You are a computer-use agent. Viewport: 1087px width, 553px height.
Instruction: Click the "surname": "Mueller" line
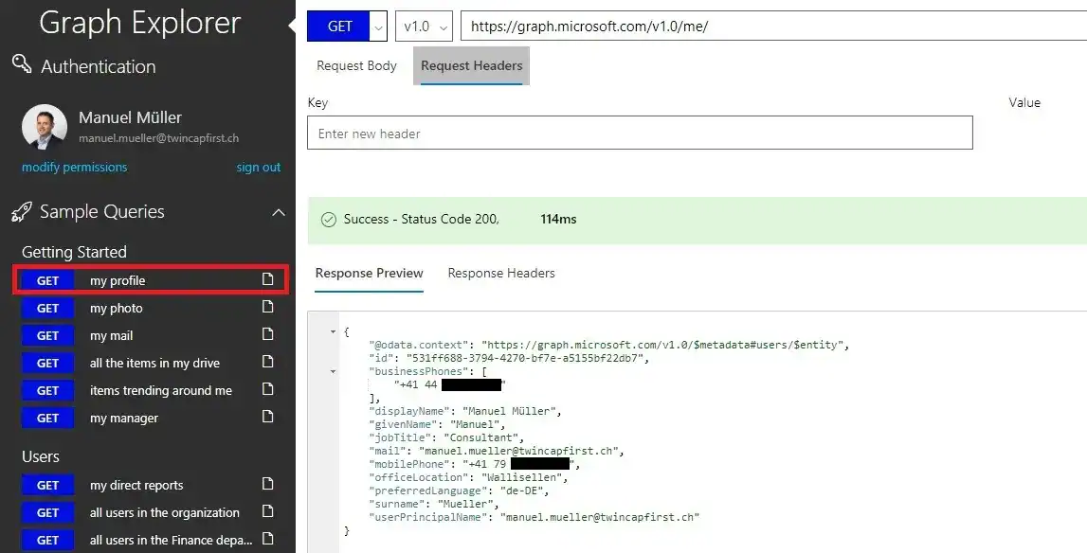[x=434, y=504]
